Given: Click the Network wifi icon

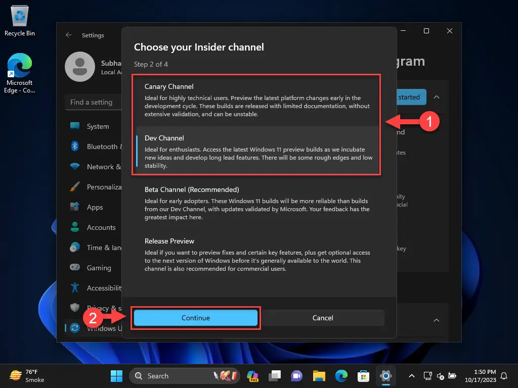Looking at the screenshot, I should point(75,166).
